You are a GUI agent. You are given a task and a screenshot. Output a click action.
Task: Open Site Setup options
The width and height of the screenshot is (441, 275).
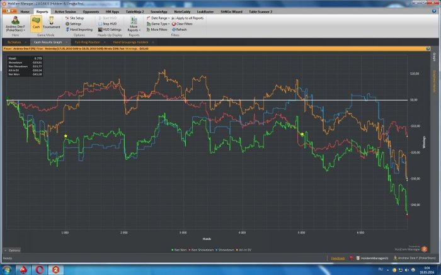coord(76,18)
